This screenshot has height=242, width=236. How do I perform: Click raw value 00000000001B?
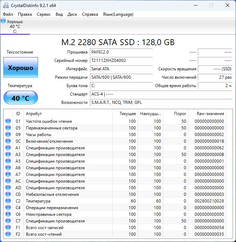point(209,141)
